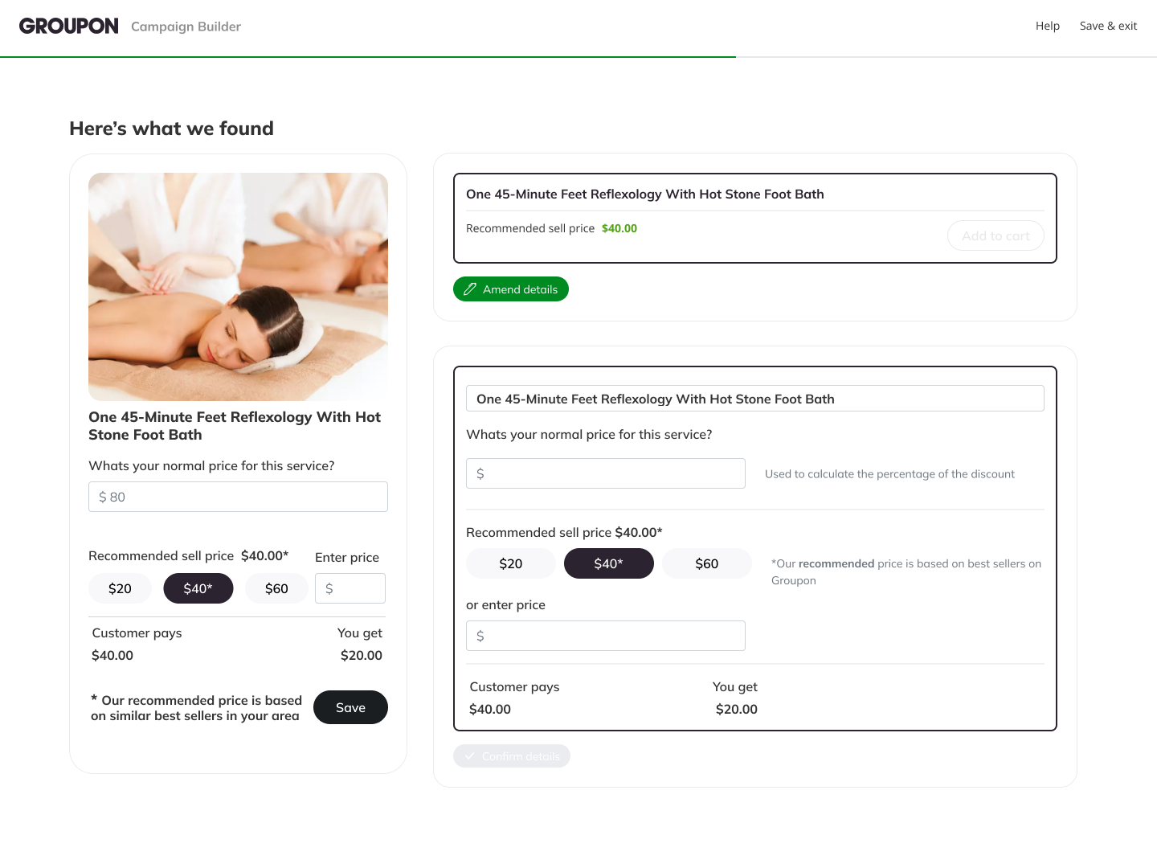Click the massage service thumbnail image
The image size is (1157, 868).
238,286
